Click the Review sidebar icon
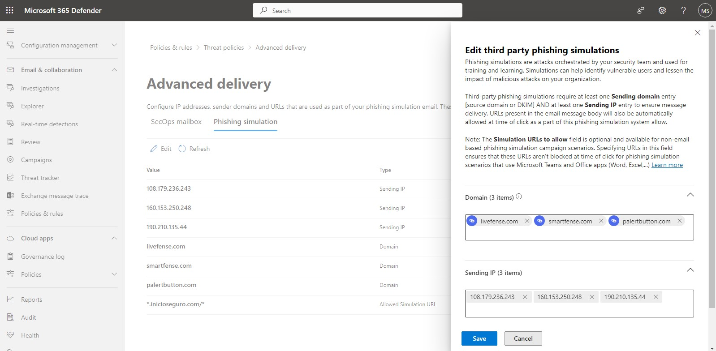 coord(10,142)
